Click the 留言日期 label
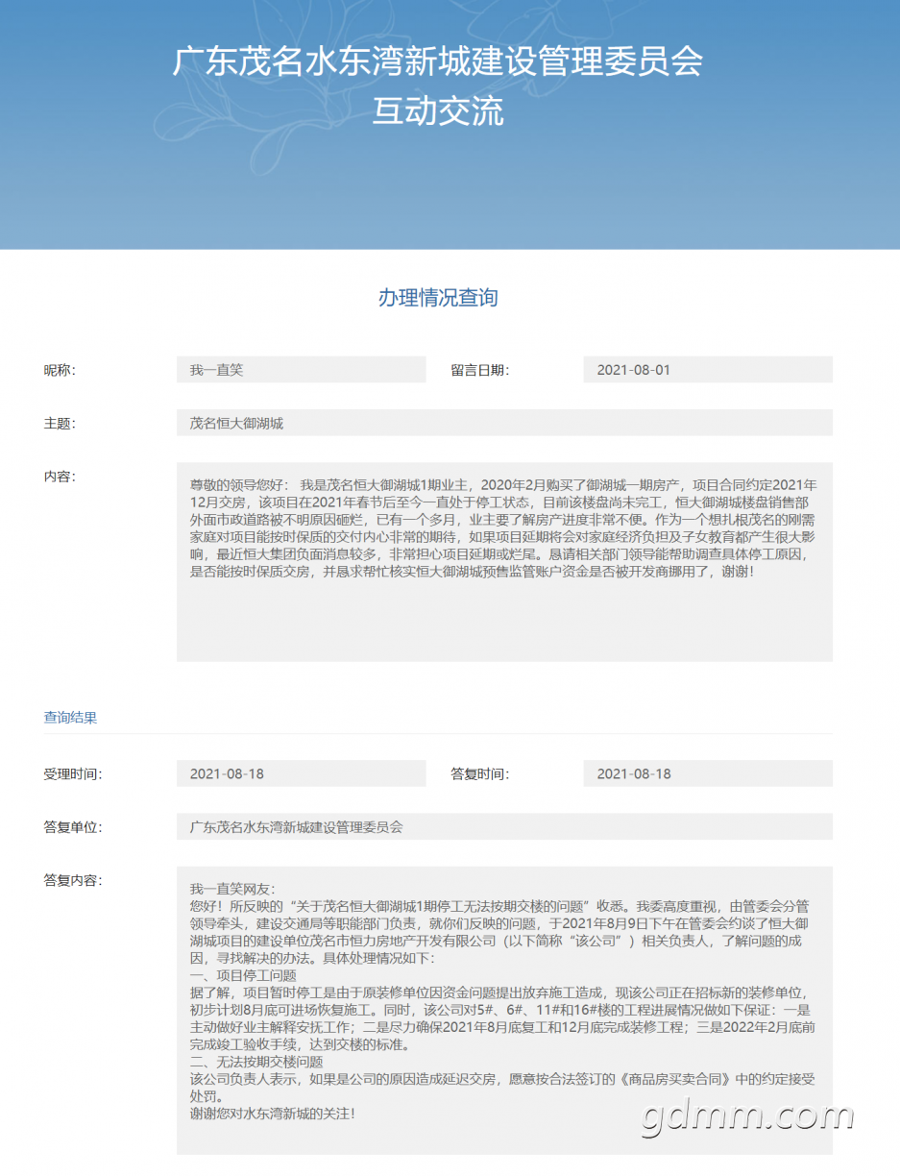The width and height of the screenshot is (900, 1176). pyautogui.click(x=479, y=370)
